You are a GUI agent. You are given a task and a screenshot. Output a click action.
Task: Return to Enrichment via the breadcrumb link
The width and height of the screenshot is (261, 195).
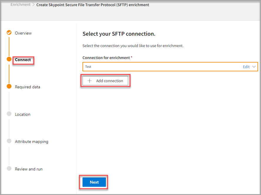coord(20,5)
